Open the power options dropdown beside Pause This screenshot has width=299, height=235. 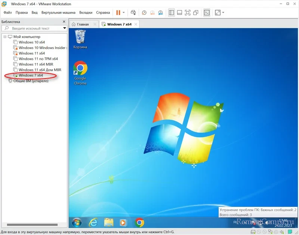coord(124,13)
